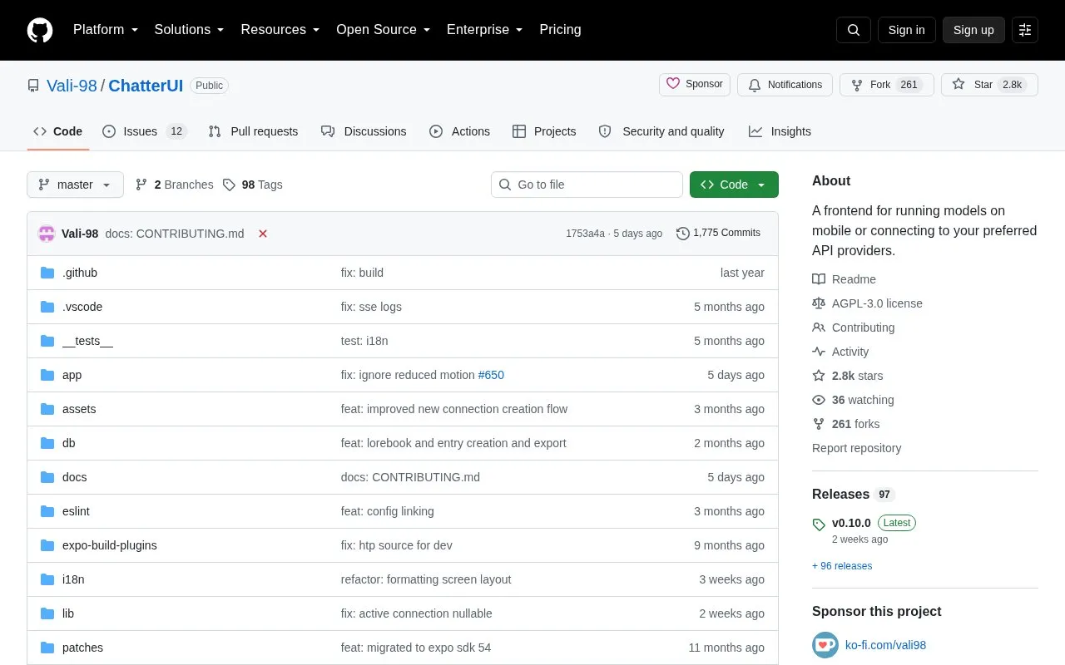Focus the Go to file field
1065x665 pixels.
coord(587,185)
